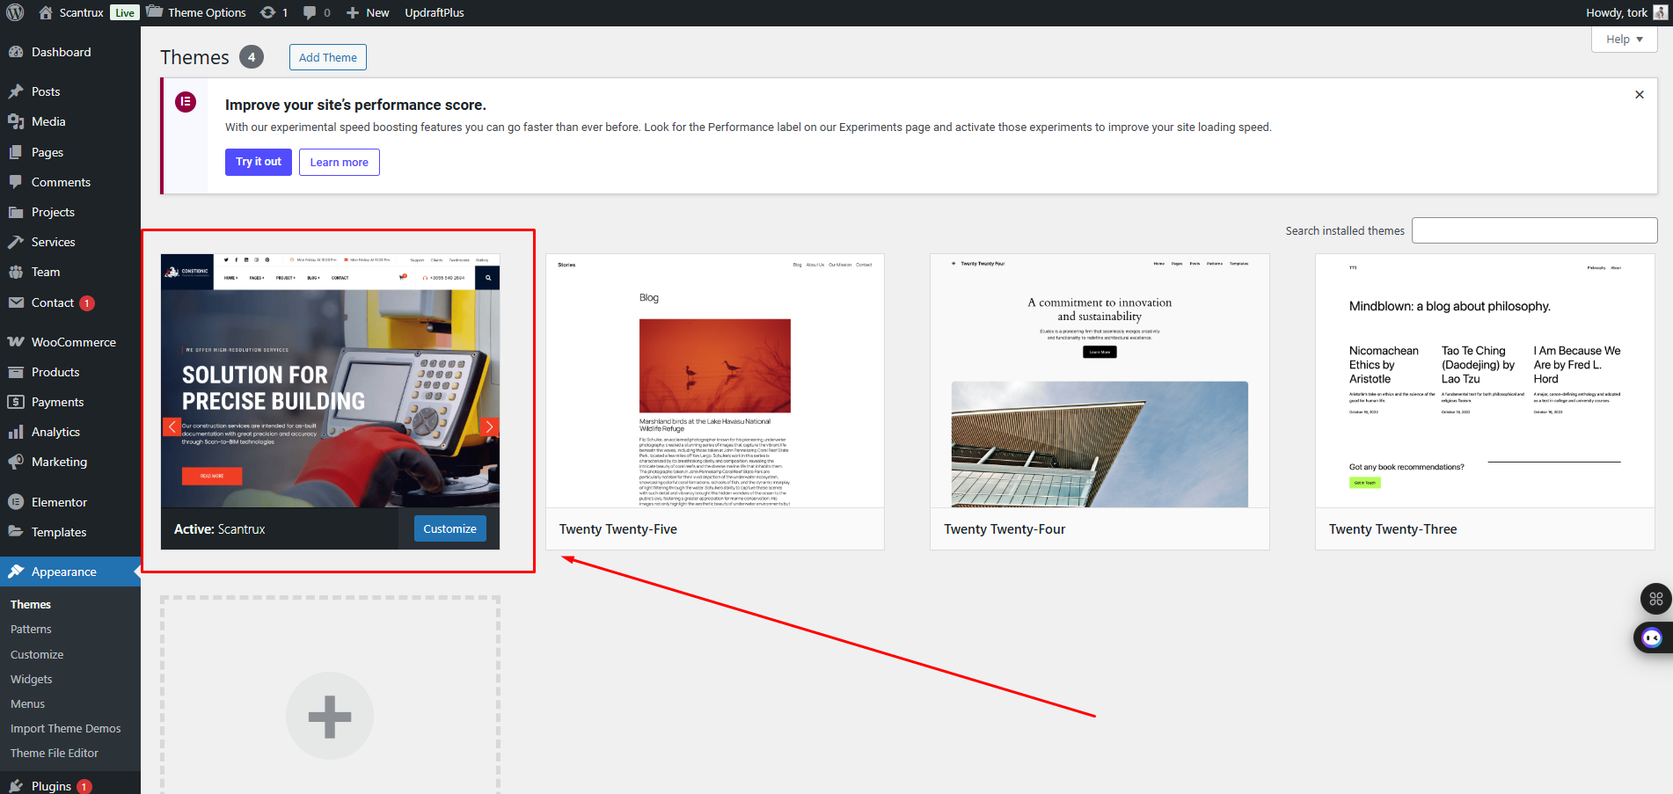Open the New content dropdown in admin bar
1673x794 pixels.
[368, 12]
